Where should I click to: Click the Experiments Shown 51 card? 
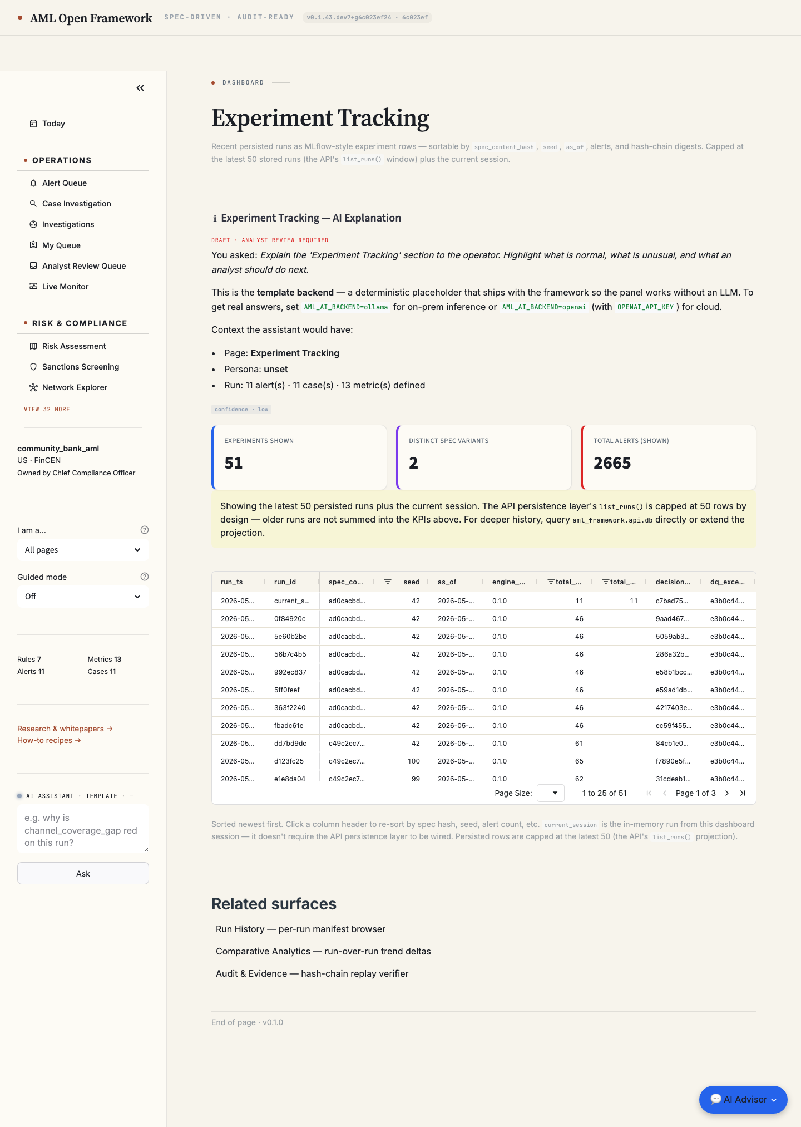pos(299,457)
